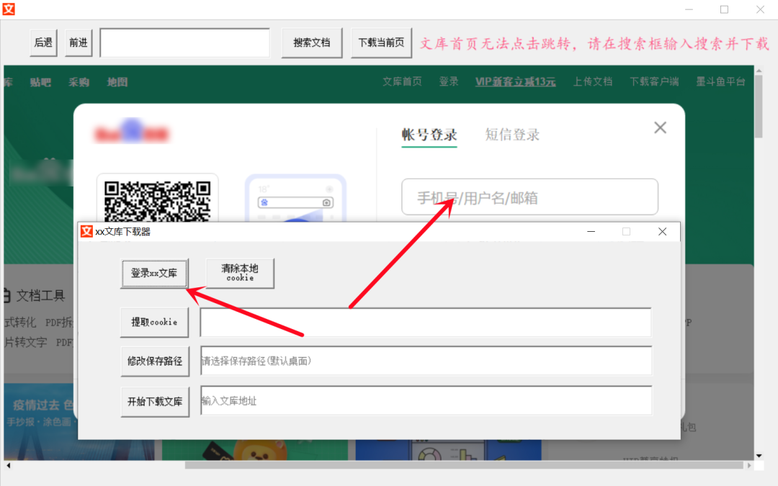
Task: Click the VIP新客立减13元 promotion link
Action: pyautogui.click(x=516, y=81)
